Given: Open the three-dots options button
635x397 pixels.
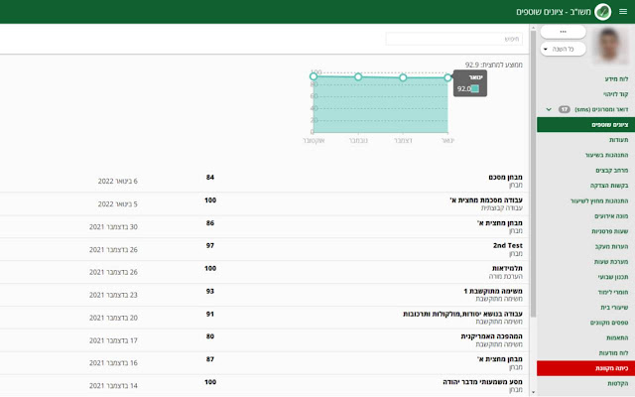Looking at the screenshot, I should (x=563, y=32).
